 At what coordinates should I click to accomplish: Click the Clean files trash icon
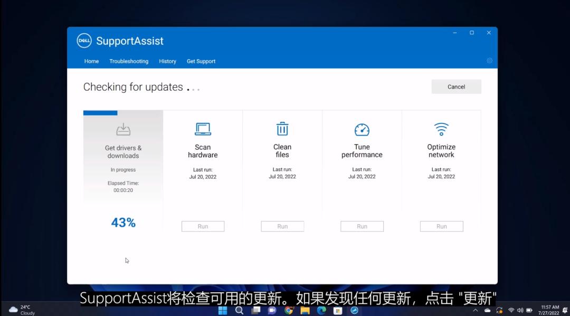pos(282,128)
